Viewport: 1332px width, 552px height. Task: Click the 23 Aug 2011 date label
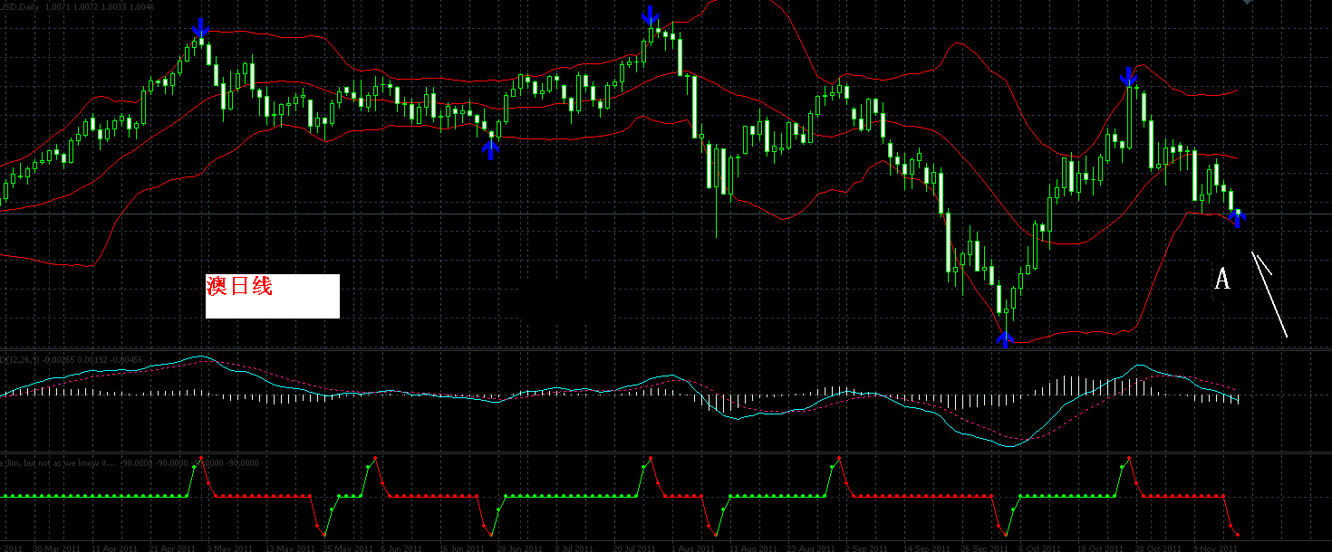tap(811, 547)
